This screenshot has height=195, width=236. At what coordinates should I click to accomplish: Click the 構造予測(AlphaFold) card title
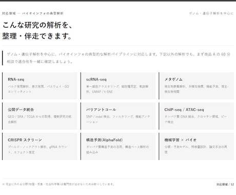pyautogui.click(x=104, y=140)
